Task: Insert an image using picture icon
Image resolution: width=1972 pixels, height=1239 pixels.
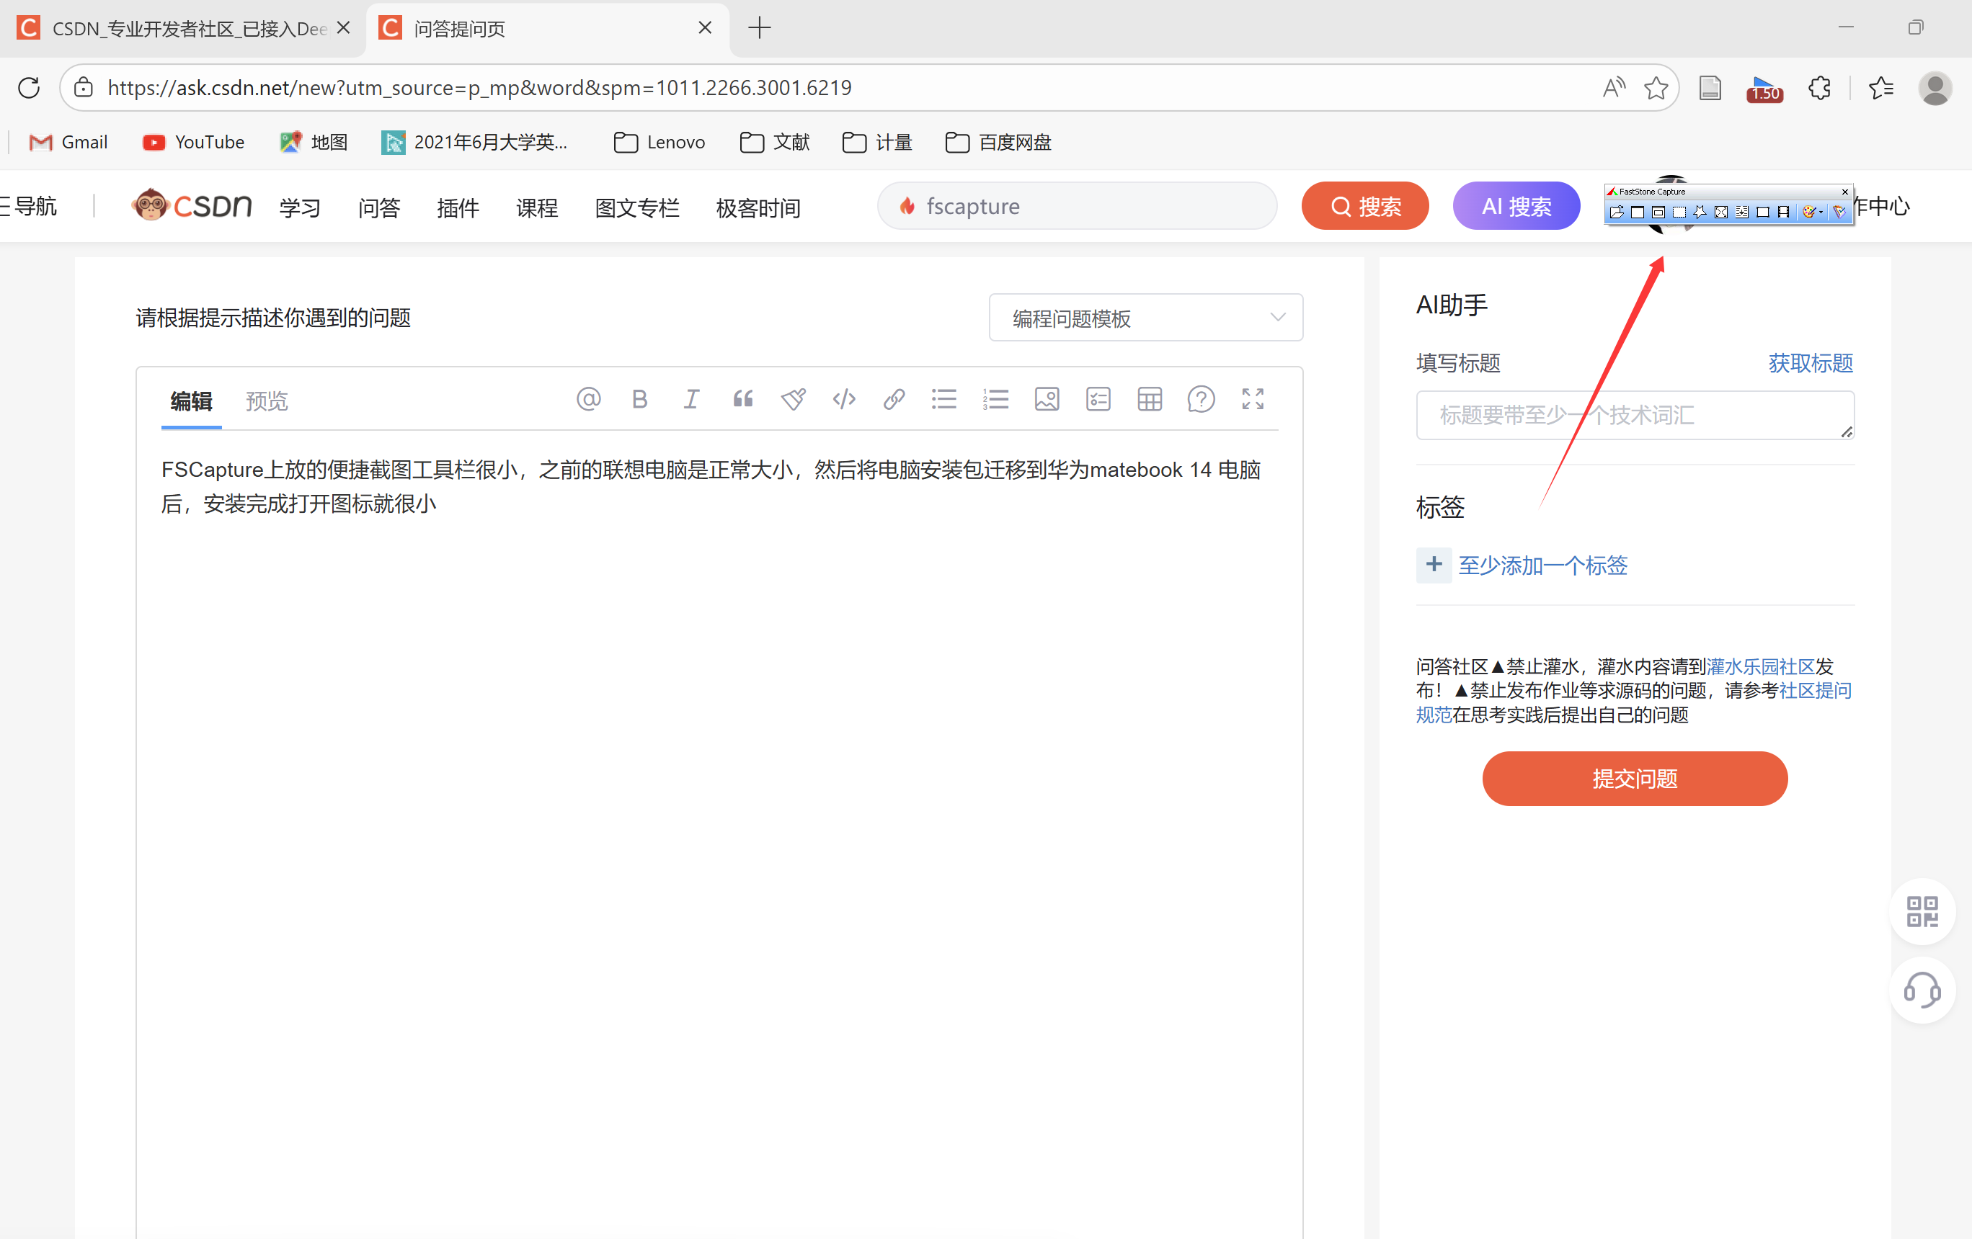Action: click(x=1047, y=399)
